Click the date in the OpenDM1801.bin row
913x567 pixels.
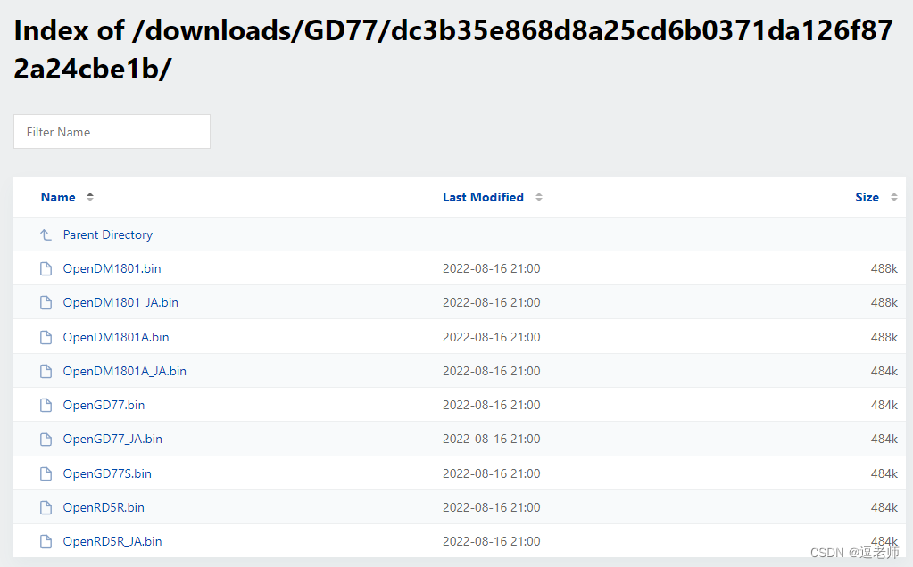[x=492, y=268]
